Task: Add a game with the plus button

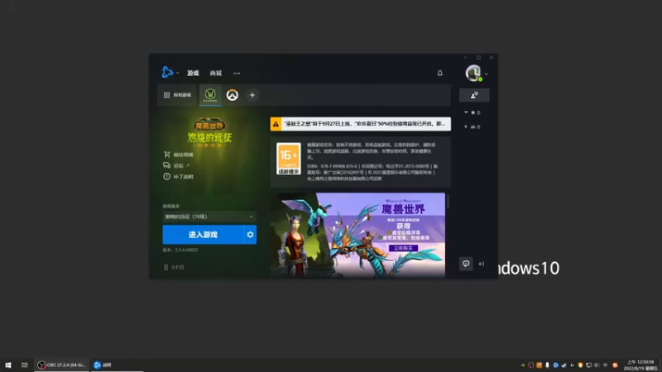Action: pos(252,95)
